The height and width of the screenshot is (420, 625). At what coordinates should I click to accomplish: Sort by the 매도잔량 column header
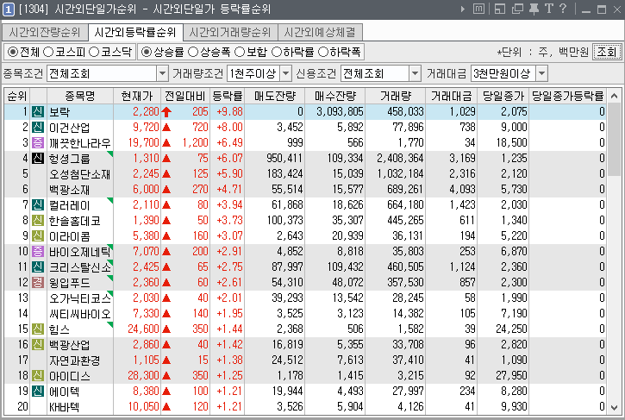(x=275, y=96)
